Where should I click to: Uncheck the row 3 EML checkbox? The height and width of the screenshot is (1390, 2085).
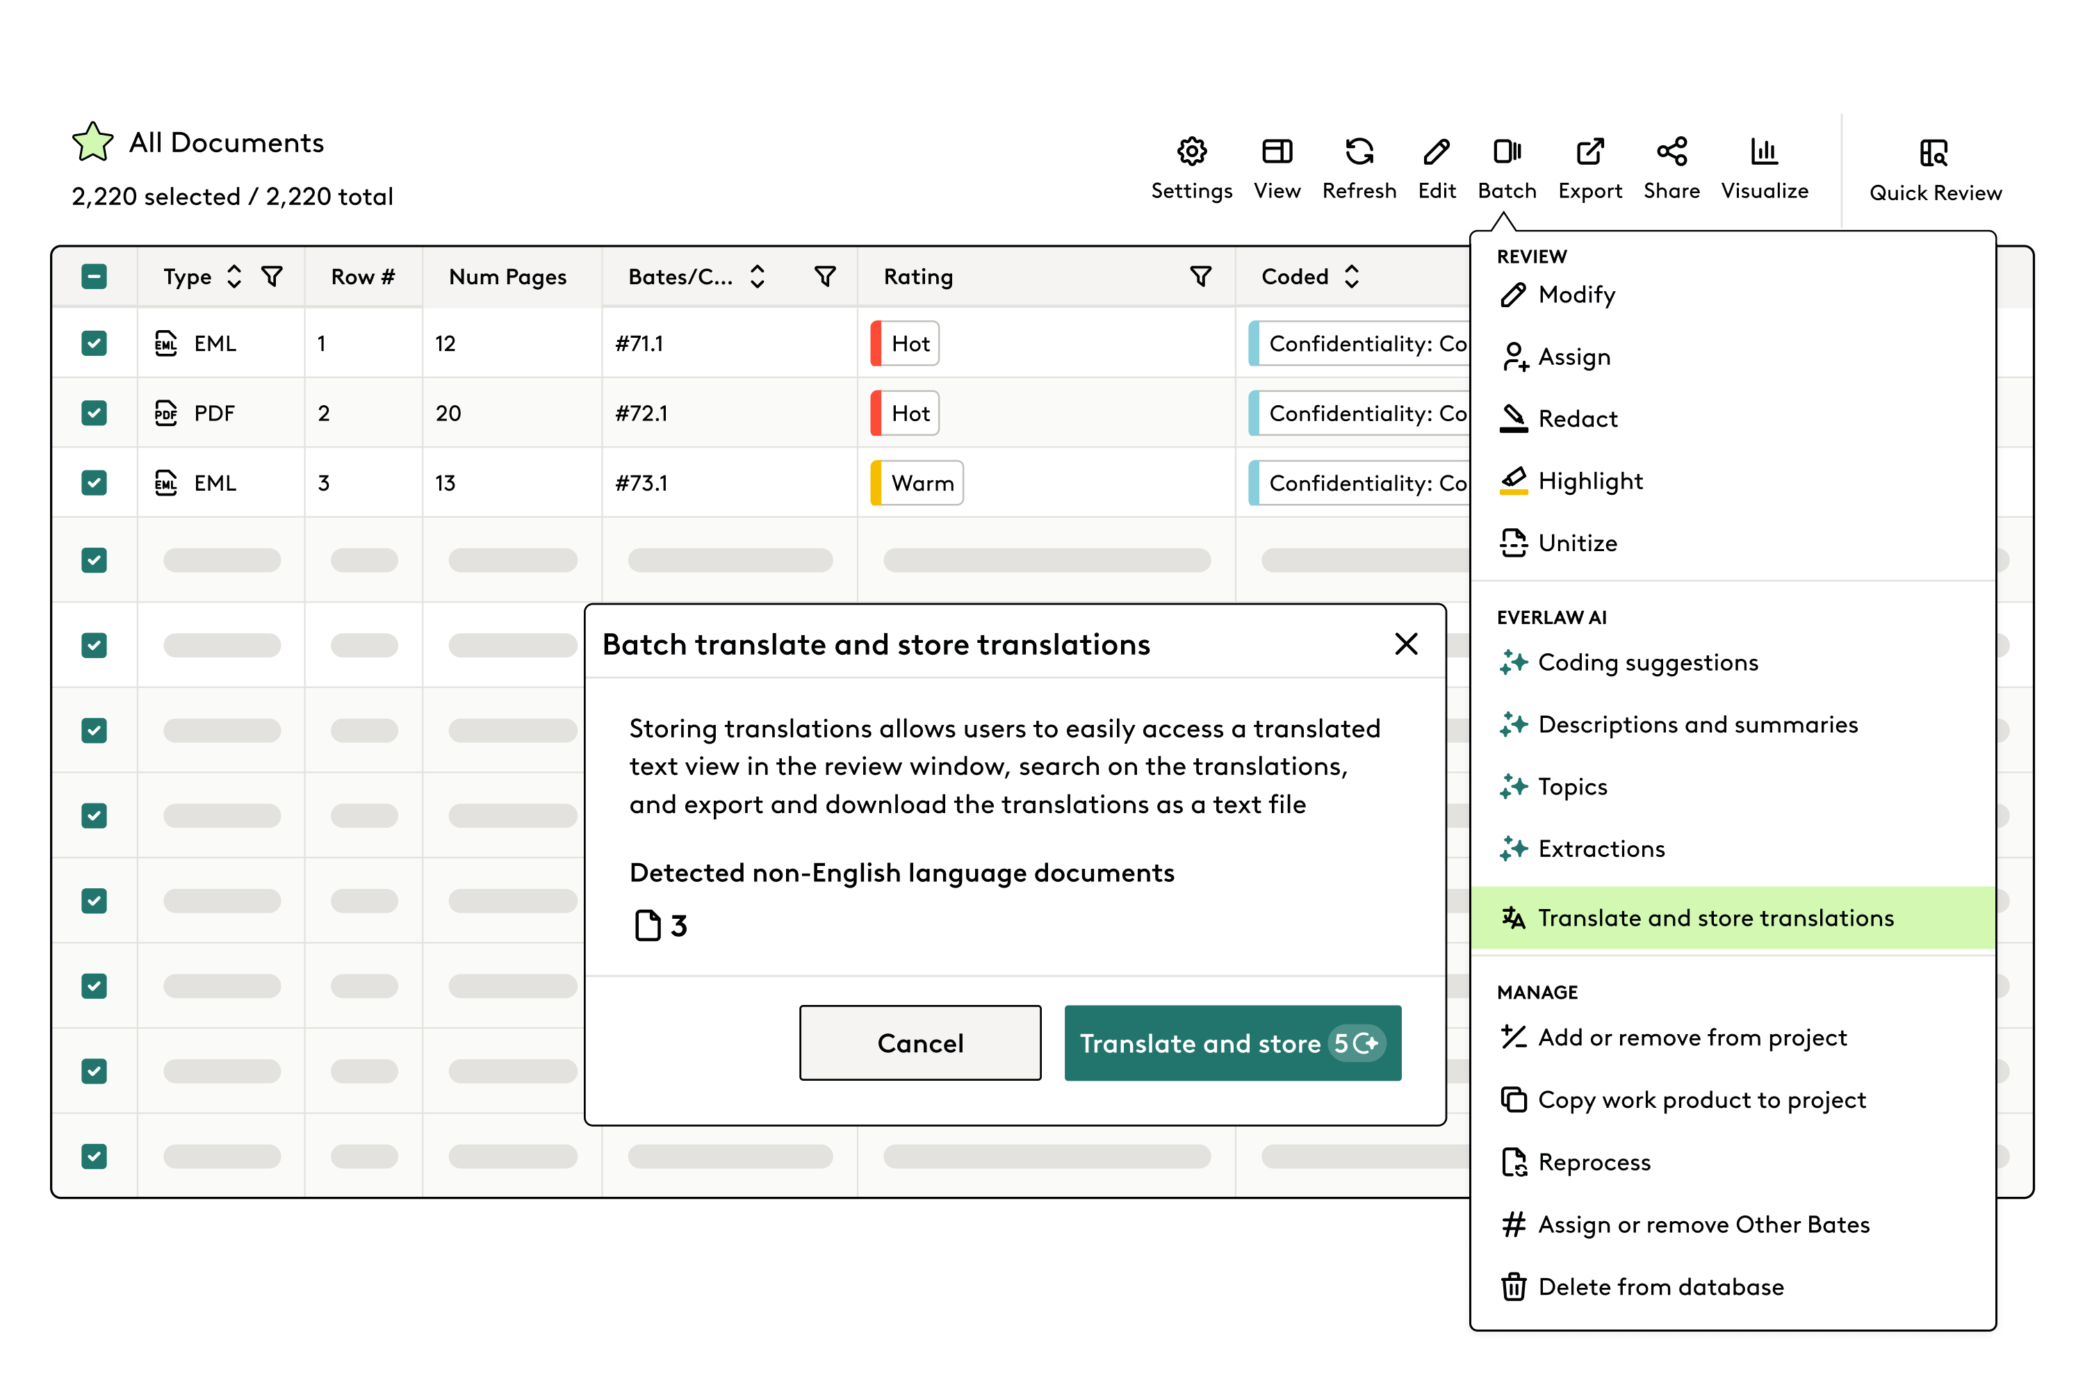tap(94, 482)
